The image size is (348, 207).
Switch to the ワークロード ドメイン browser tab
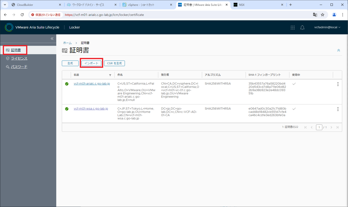pyautogui.click(x=92, y=5)
